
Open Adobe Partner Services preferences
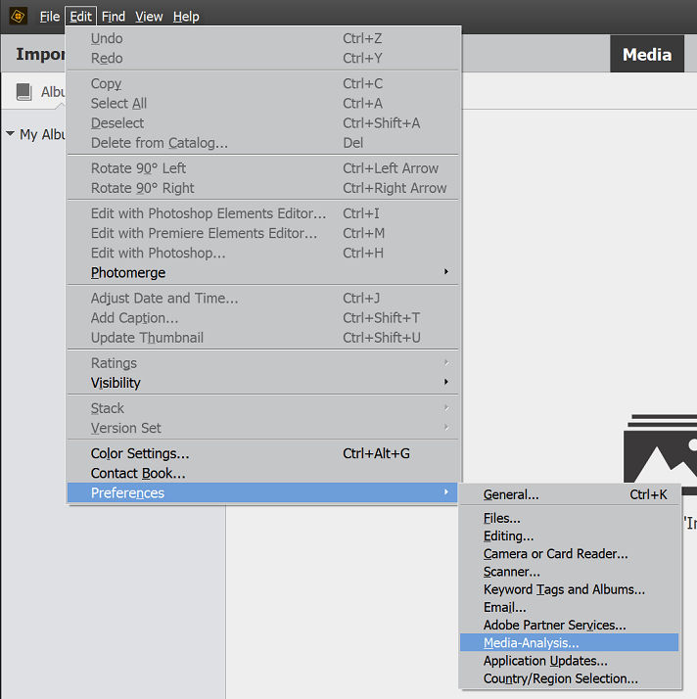[x=569, y=625]
